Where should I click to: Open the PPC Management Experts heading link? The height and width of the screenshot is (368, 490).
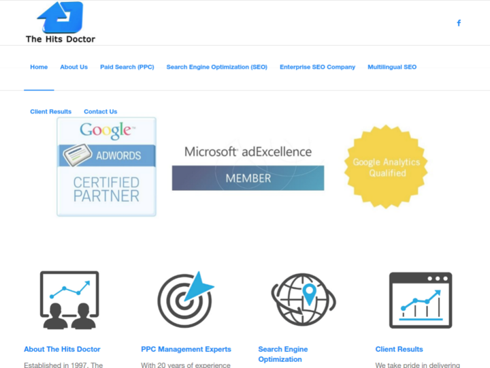click(186, 349)
